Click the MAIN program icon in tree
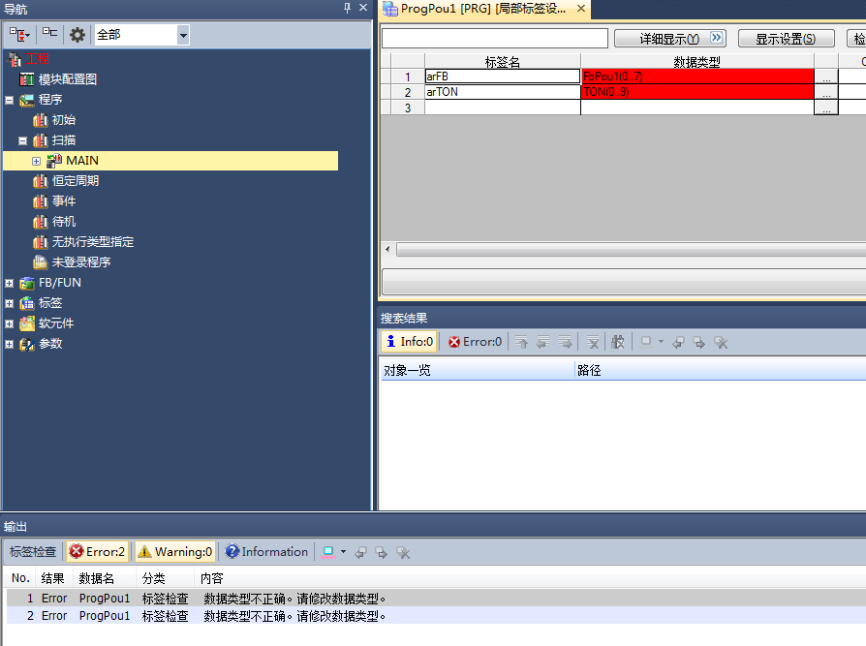Screen dimensions: 866x646 (x=53, y=161)
